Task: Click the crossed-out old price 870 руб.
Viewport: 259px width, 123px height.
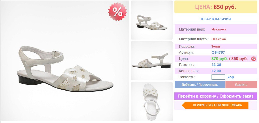Action: (220, 59)
